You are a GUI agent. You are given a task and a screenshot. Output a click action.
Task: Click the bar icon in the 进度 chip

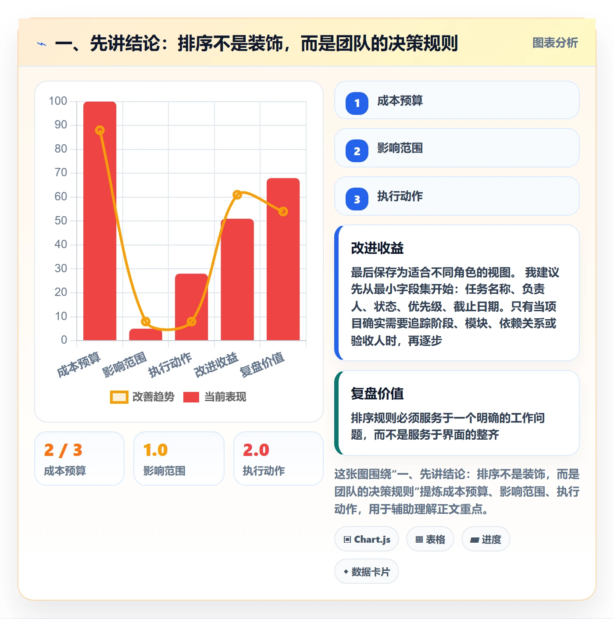(475, 540)
